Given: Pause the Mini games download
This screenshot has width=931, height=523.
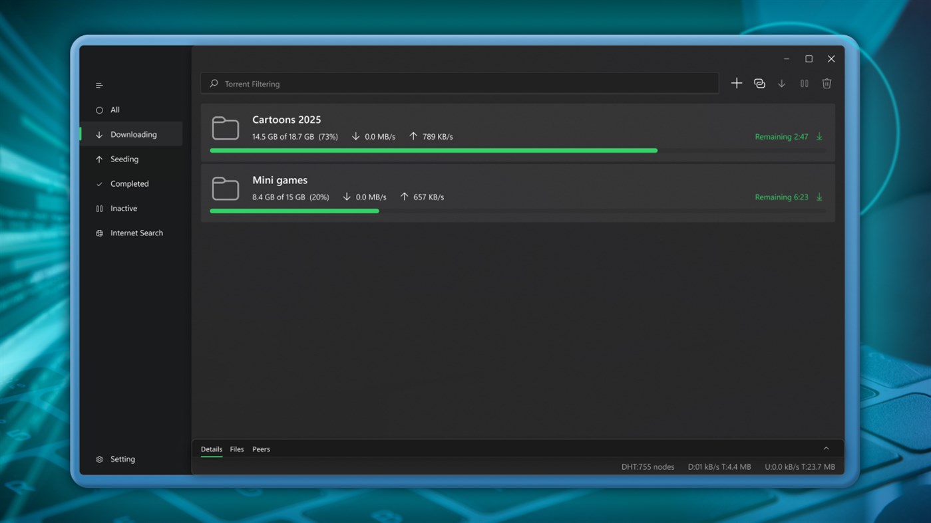Looking at the screenshot, I should [x=819, y=197].
